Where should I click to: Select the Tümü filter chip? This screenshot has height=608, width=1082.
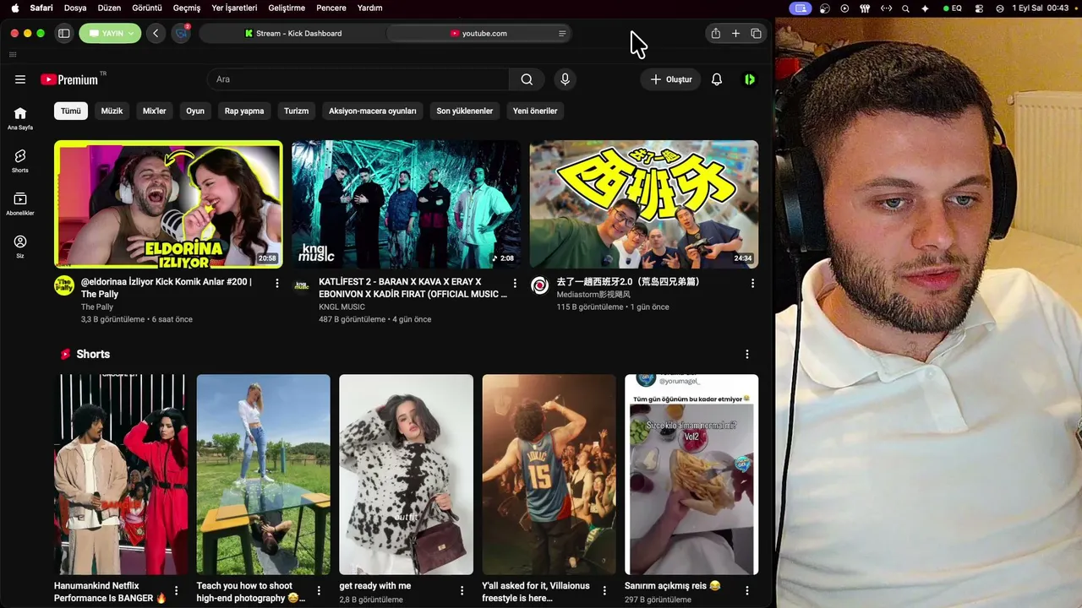click(x=71, y=111)
